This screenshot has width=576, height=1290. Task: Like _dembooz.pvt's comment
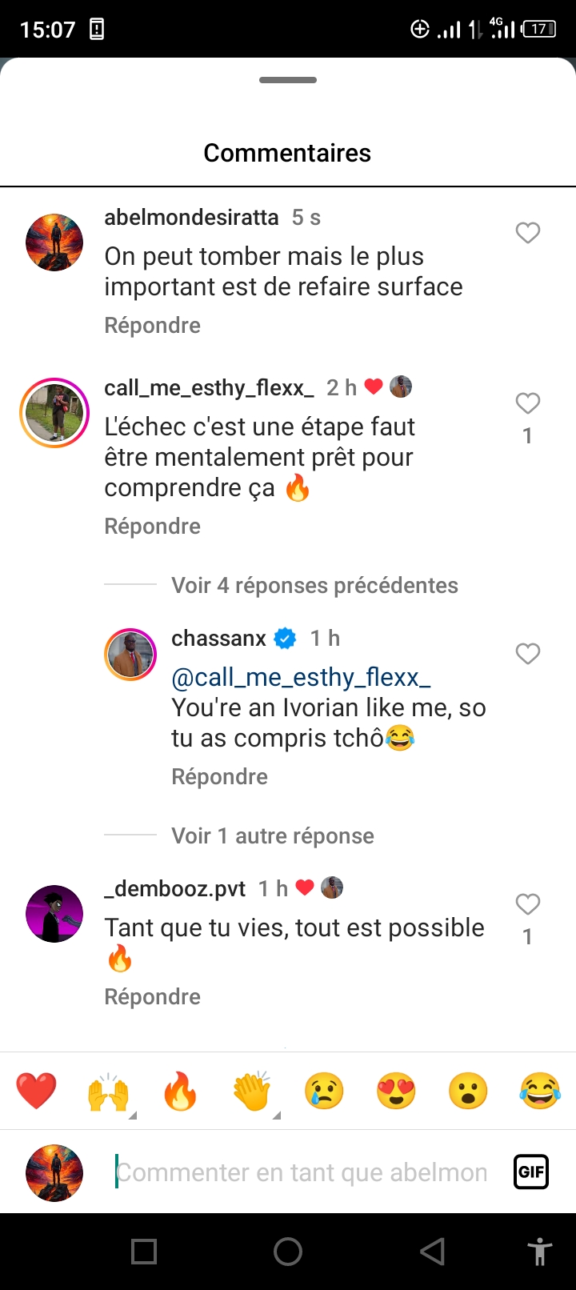(527, 904)
